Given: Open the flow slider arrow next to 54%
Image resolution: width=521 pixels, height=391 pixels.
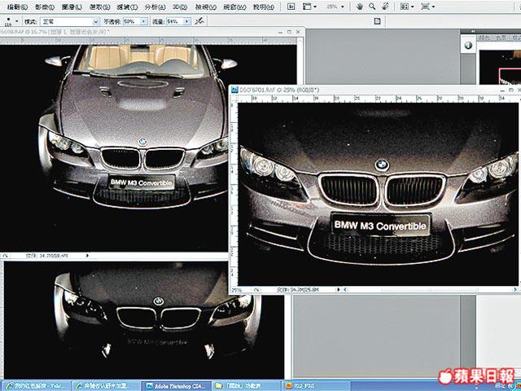Looking at the screenshot, I should pos(187,21).
